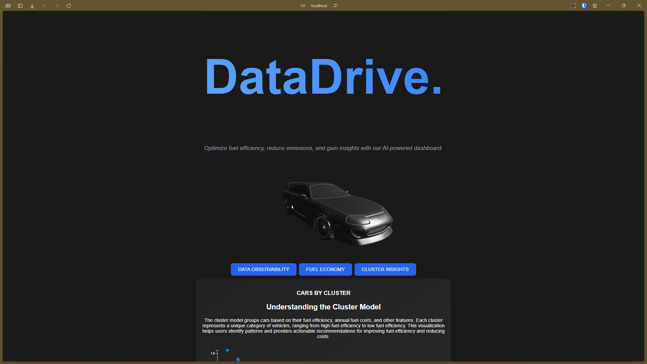The image size is (647, 364).
Task: Click the back navigation arrow
Action: point(44,6)
